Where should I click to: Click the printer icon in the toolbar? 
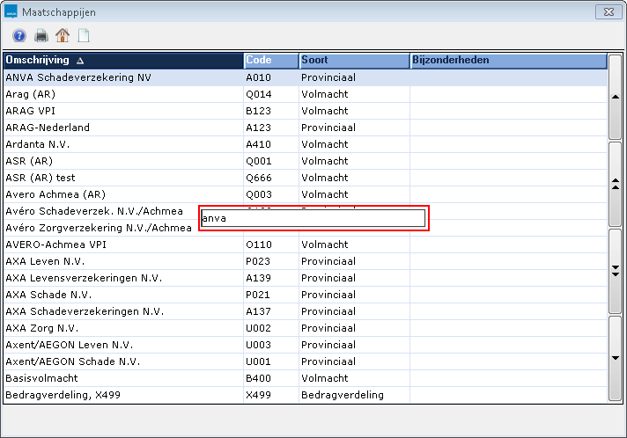(x=41, y=36)
